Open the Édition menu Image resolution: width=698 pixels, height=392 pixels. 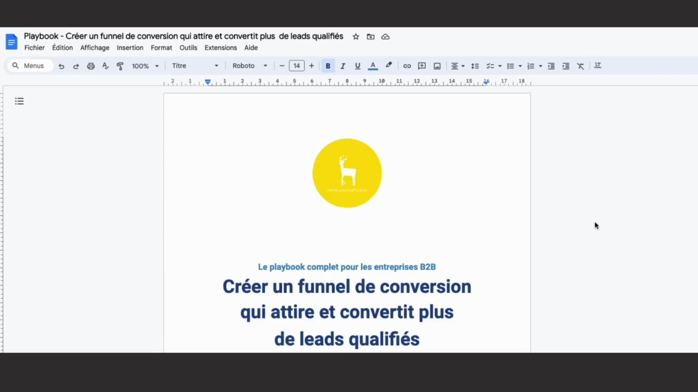pos(62,48)
